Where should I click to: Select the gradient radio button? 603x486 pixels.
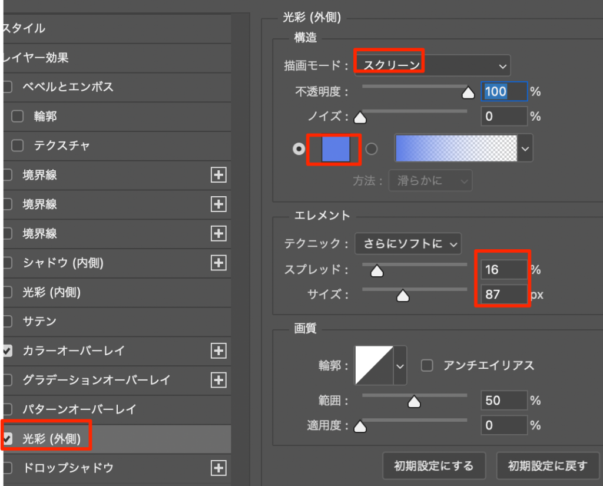coord(372,149)
